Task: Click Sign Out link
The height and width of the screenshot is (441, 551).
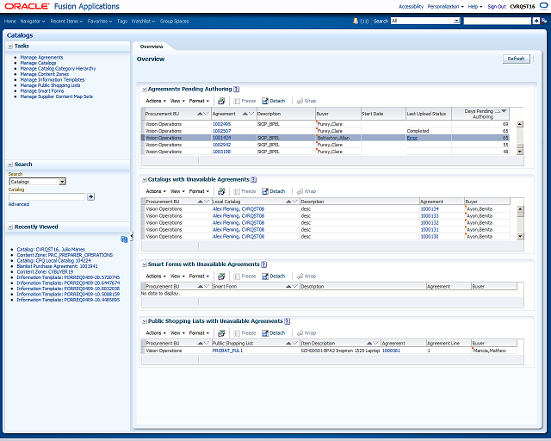Action: 497,7
